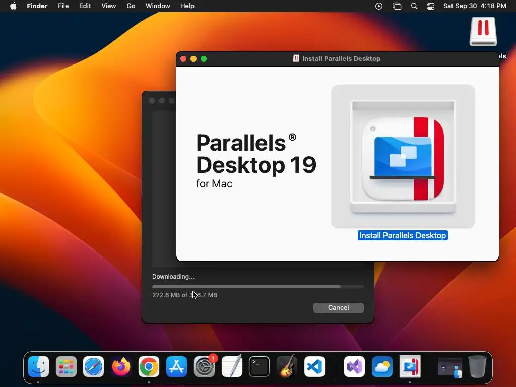Open the Apple menu

pyautogui.click(x=13, y=6)
